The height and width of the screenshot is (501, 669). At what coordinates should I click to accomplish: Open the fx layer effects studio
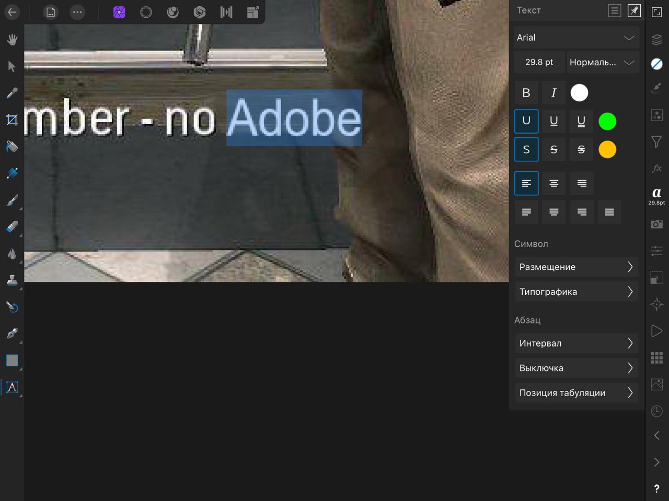(657, 168)
